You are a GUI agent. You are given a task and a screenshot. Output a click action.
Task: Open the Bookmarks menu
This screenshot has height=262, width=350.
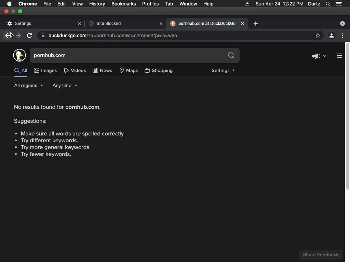pyautogui.click(x=124, y=4)
